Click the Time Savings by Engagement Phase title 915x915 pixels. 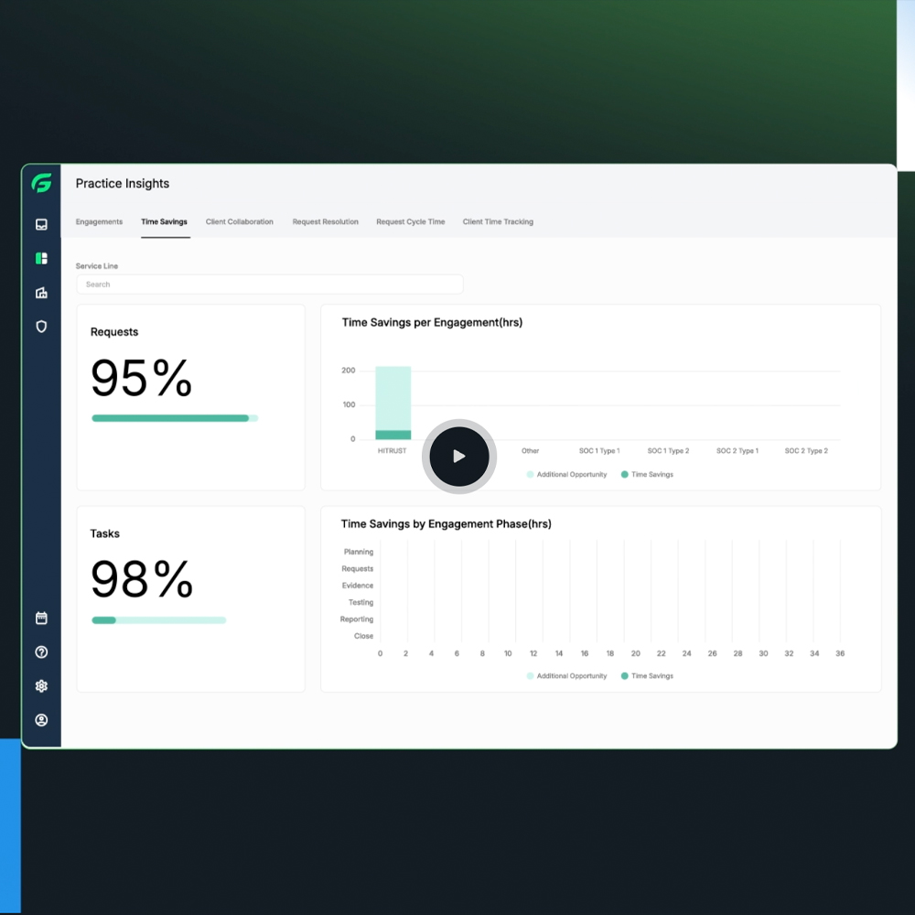[x=447, y=524]
